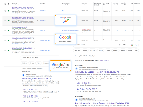Click the globe favicon of kiagiaiphong5s.dailykia.com

[x=76, y=100]
